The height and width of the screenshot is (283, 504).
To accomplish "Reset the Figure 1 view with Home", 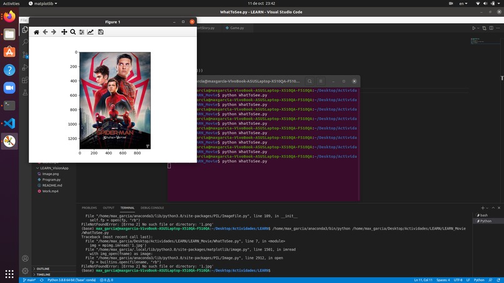I will coord(36,32).
